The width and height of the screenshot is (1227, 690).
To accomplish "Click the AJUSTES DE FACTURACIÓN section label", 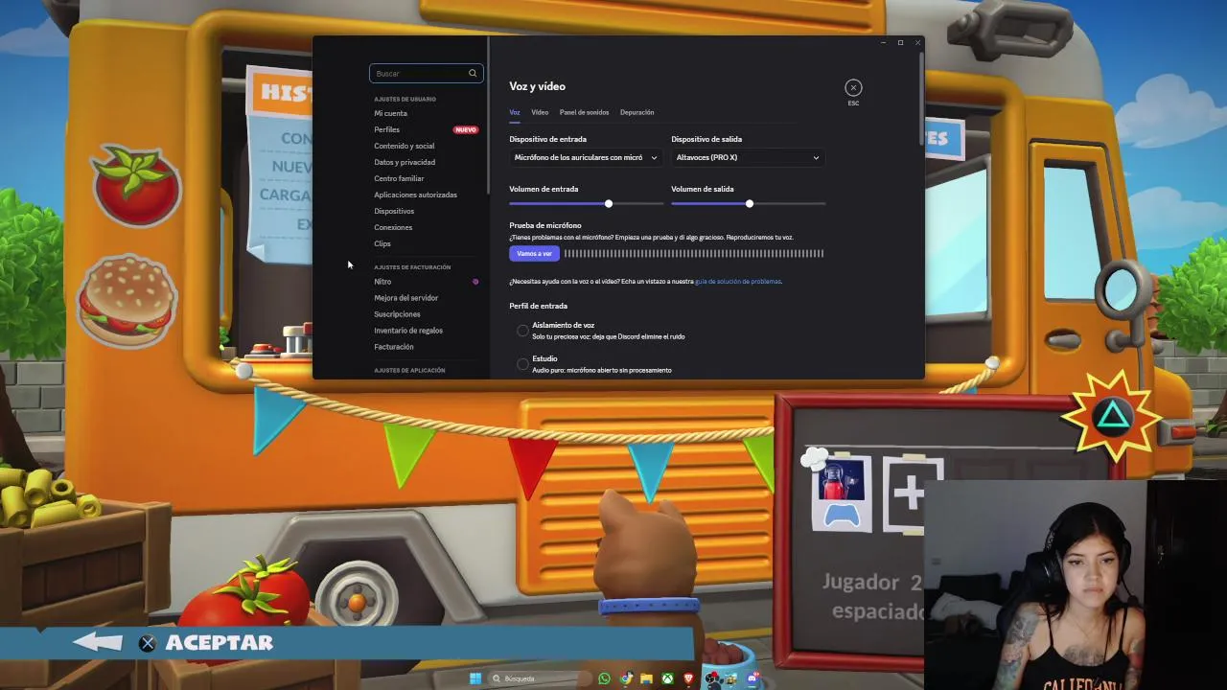I will 412,267.
